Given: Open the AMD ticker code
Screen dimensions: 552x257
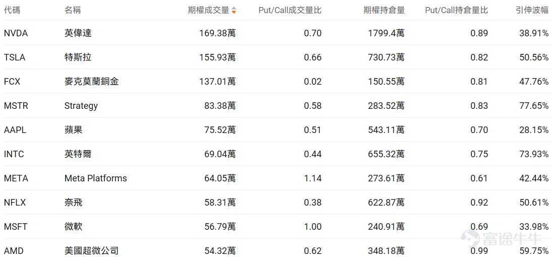Looking at the screenshot, I should pyautogui.click(x=13, y=251).
